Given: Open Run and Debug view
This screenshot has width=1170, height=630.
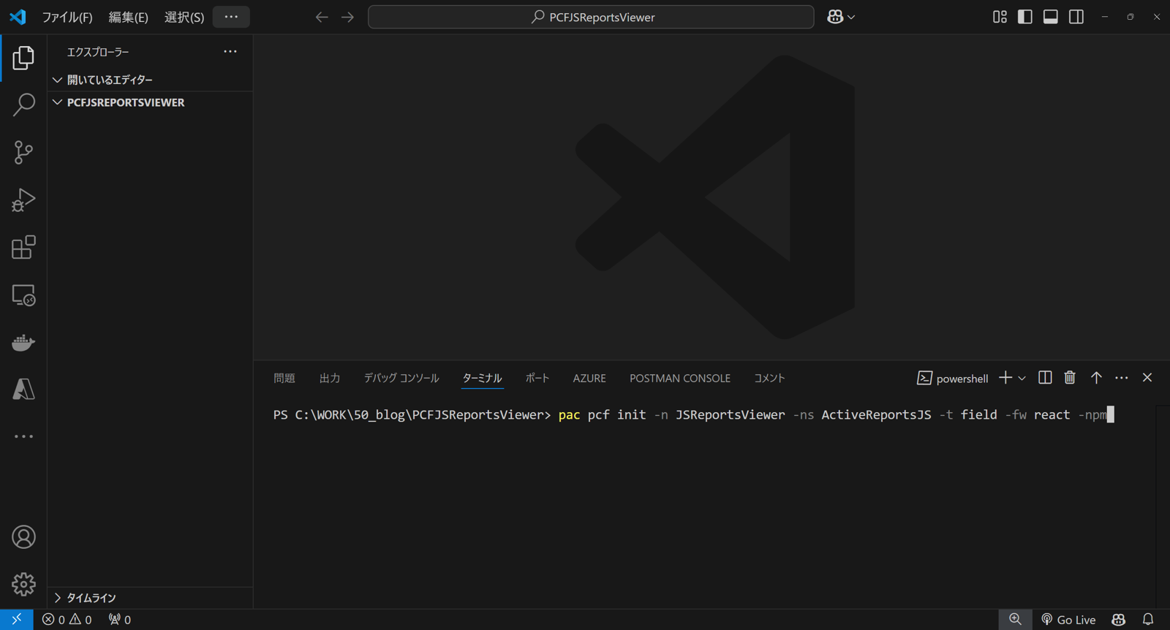Looking at the screenshot, I should tap(23, 200).
